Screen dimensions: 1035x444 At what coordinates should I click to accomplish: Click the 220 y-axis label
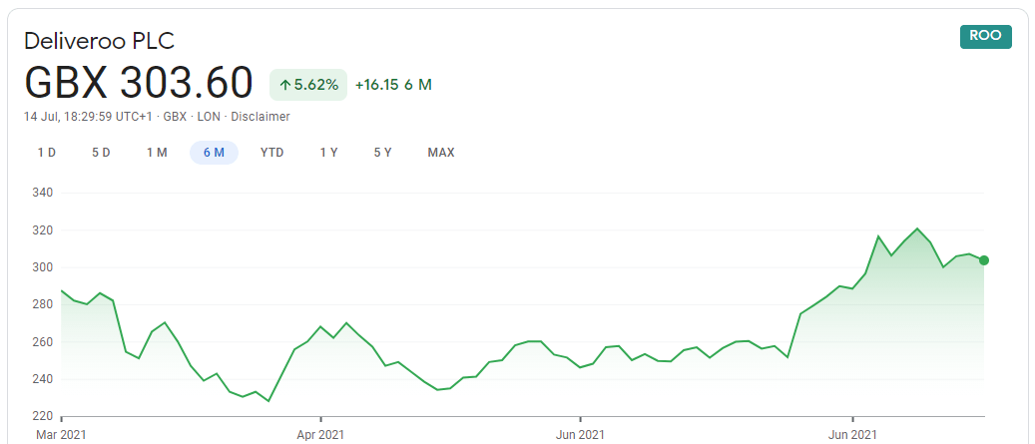pyautogui.click(x=42, y=416)
